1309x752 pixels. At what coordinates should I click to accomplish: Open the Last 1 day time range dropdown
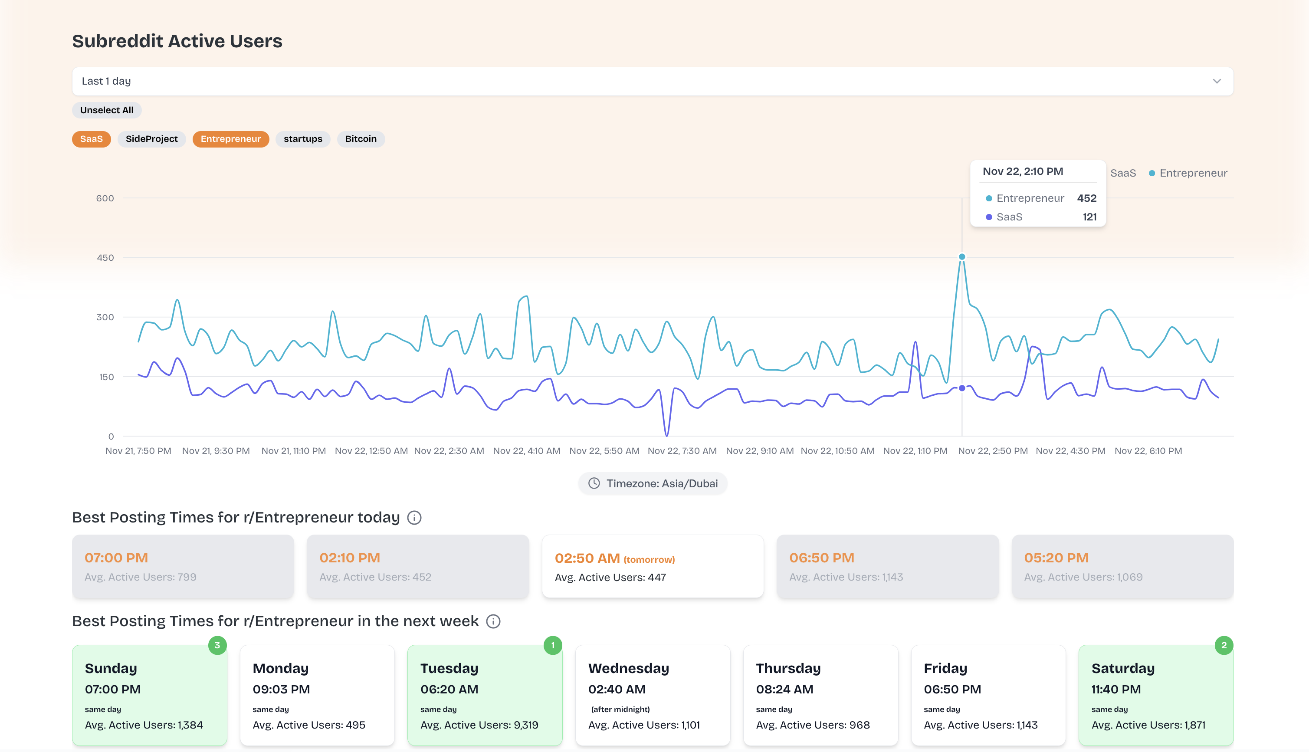(x=652, y=81)
